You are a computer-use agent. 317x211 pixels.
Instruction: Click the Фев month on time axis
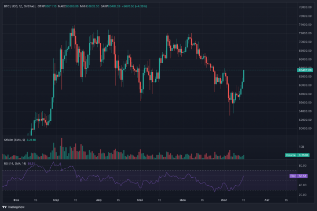[x=16, y=200]
